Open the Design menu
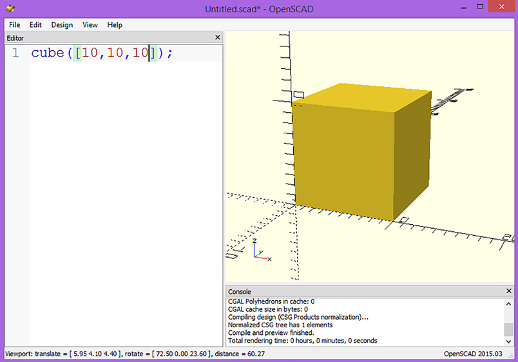Viewport: 518px width, 362px height. [62, 24]
